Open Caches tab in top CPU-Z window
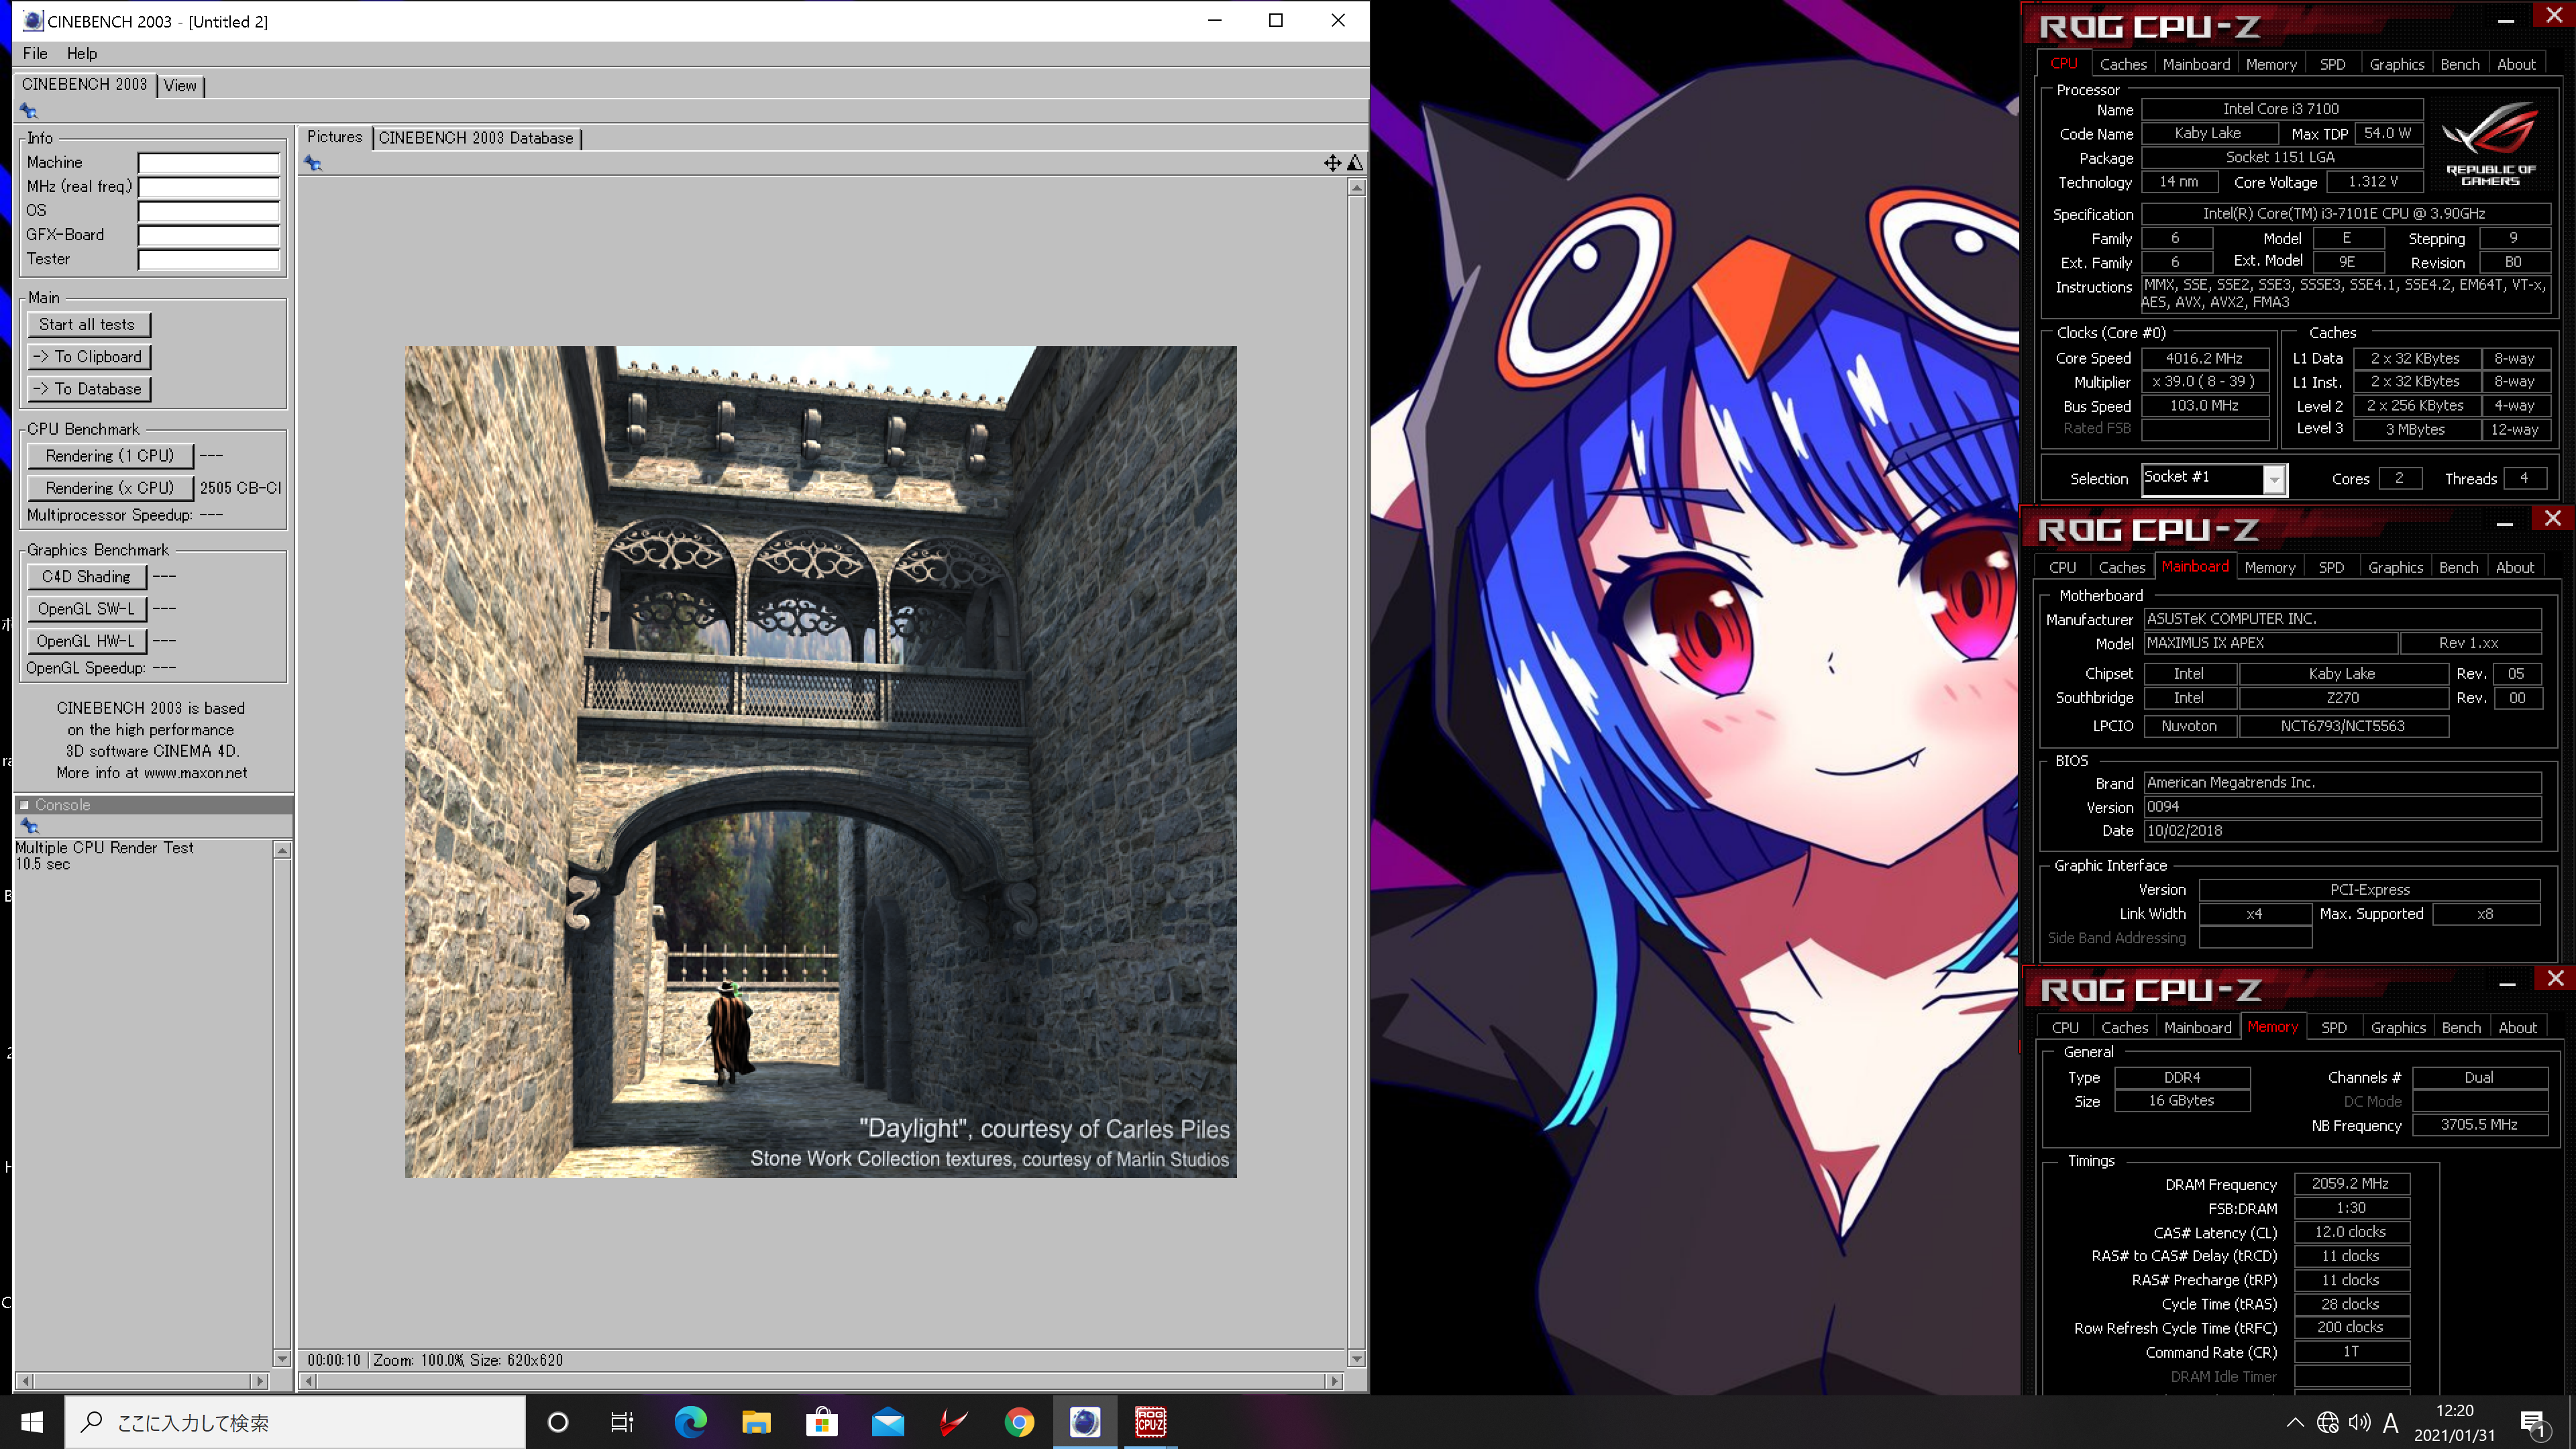Screen dimensions: 2576x1449 pyautogui.click(x=2123, y=64)
